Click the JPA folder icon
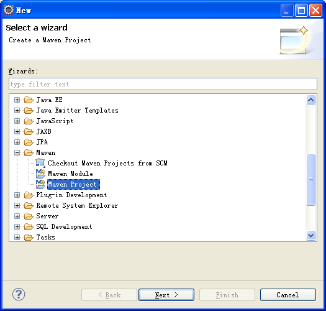This screenshot has height=311, width=326. point(29,142)
